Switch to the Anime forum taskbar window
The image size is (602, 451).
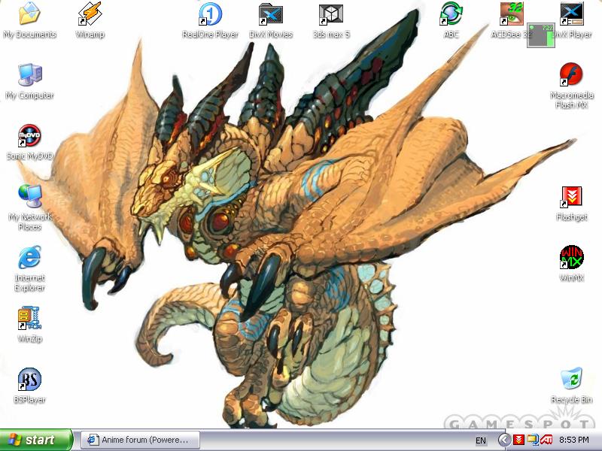click(x=140, y=440)
